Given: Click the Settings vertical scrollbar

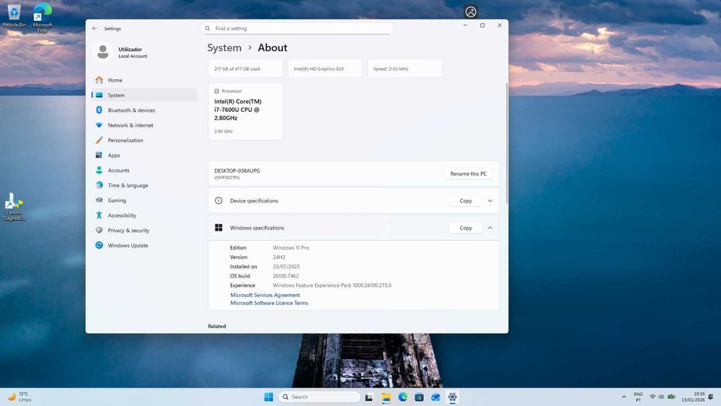Looking at the screenshot, I should pyautogui.click(x=507, y=143).
